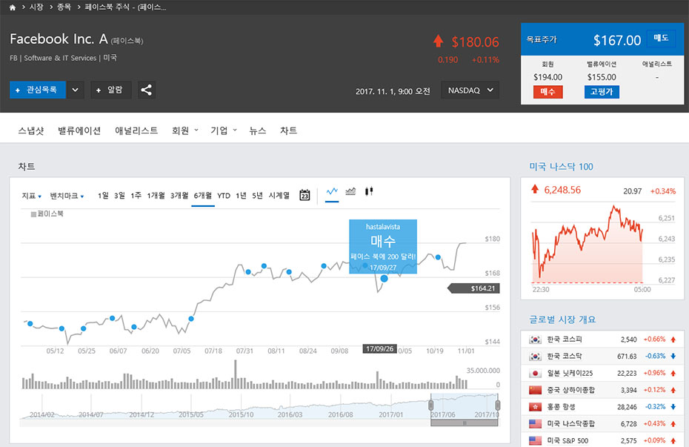This screenshot has width=689, height=447.
Task: Select 1일 chart range
Action: pos(103,196)
